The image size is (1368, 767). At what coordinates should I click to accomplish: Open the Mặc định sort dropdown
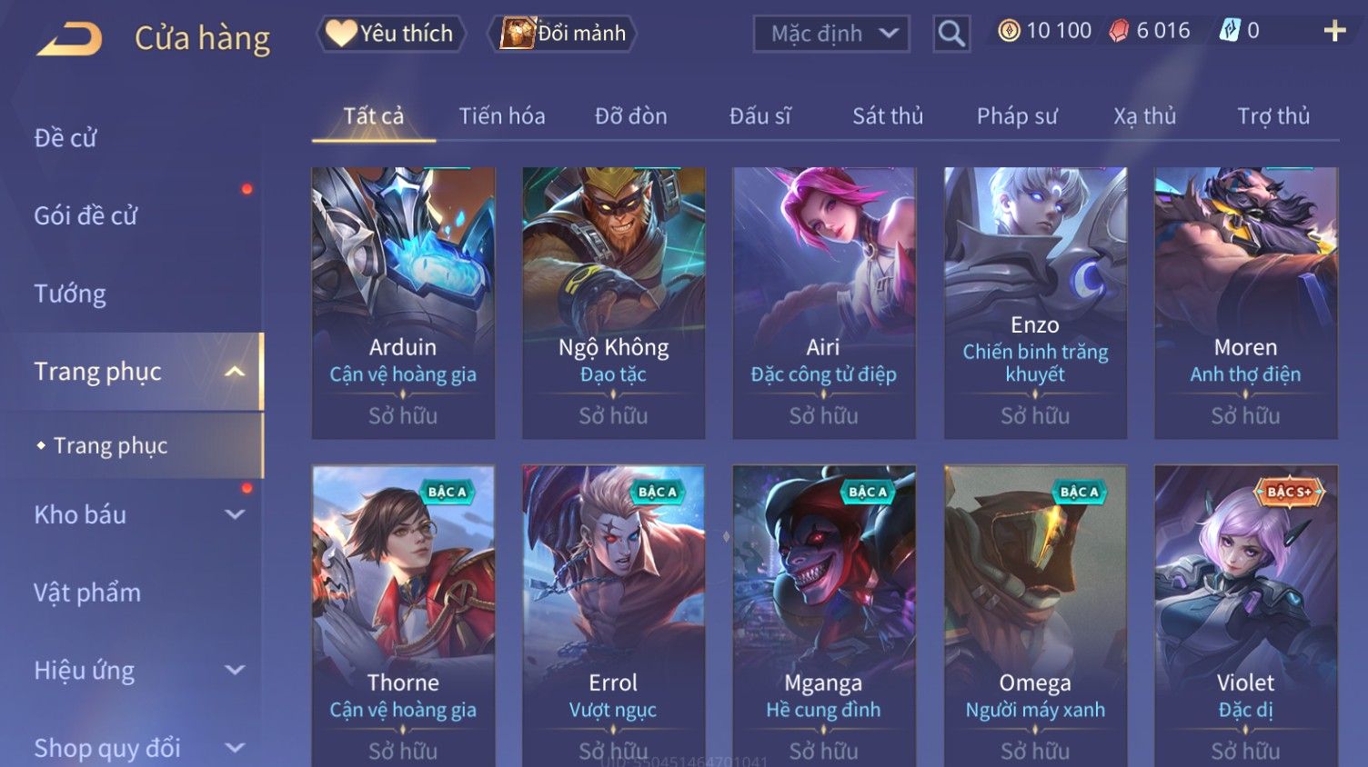(831, 34)
